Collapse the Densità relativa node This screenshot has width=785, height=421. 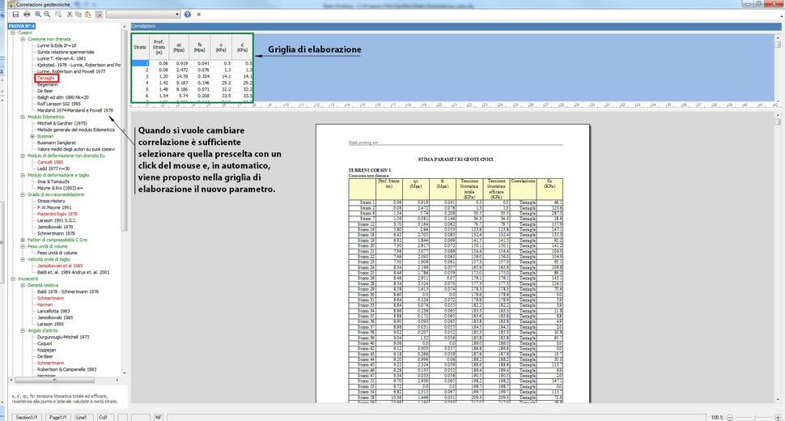click(x=23, y=285)
